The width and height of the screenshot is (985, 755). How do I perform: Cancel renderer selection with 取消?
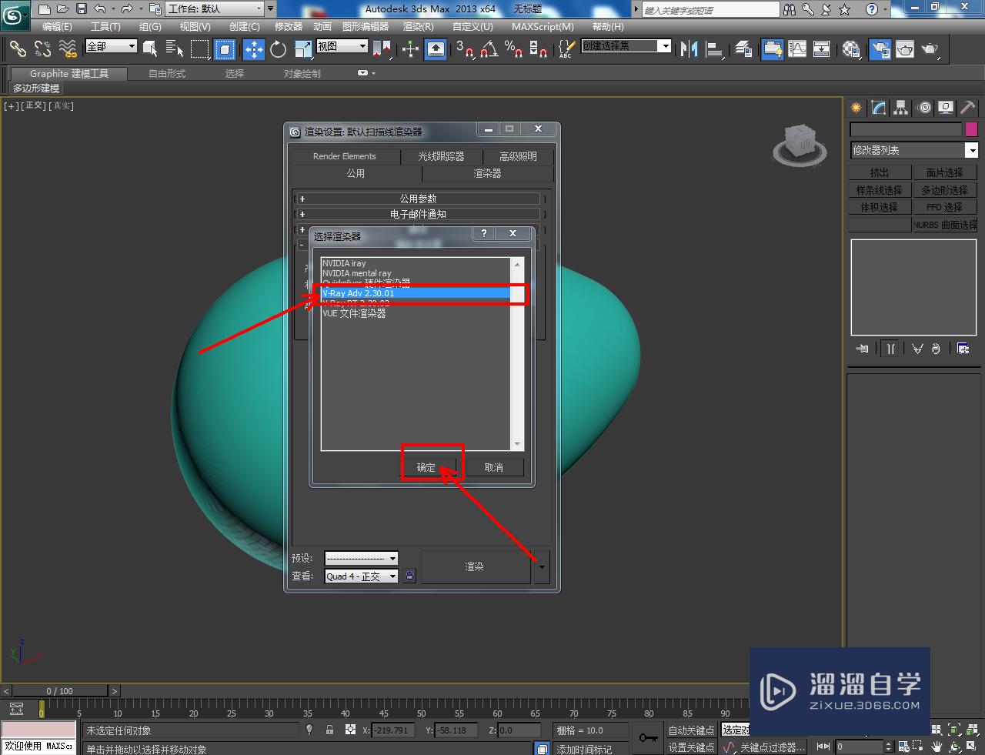click(494, 467)
